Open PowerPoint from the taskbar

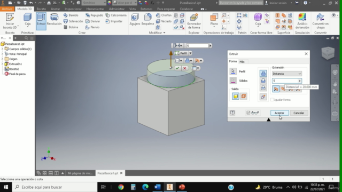(x=182, y=187)
